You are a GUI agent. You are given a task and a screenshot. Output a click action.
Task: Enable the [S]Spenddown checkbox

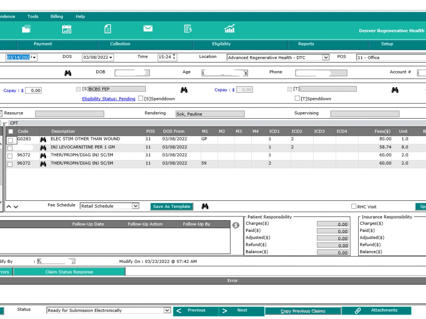tap(141, 98)
